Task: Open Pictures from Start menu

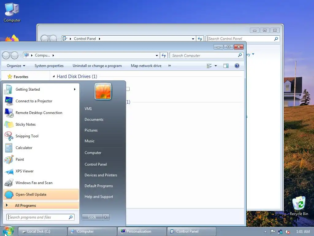Action: 91,130
